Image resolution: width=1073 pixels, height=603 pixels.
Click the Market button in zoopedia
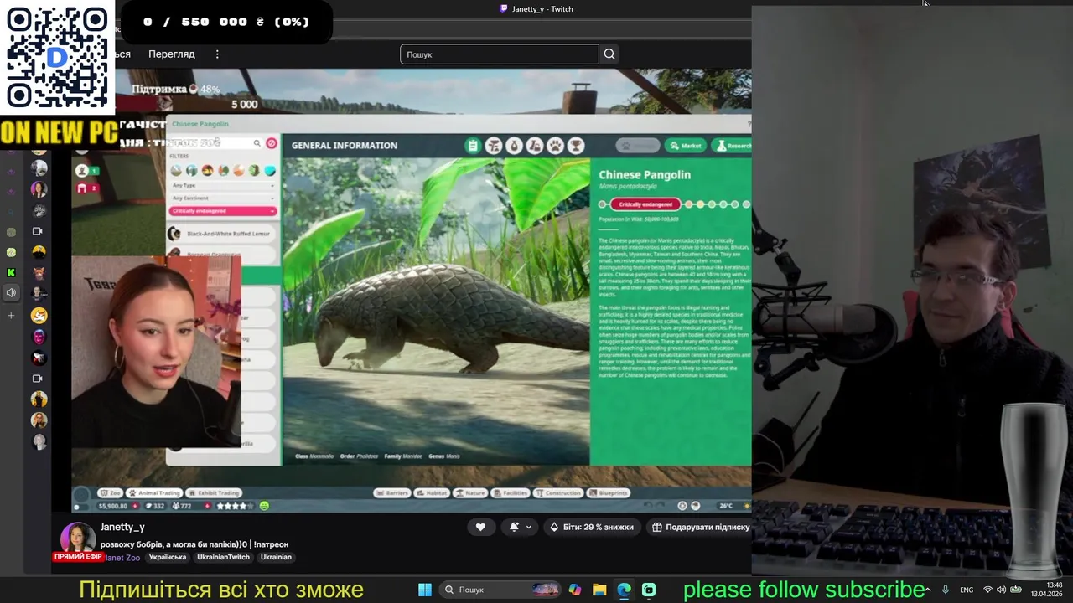click(x=686, y=146)
